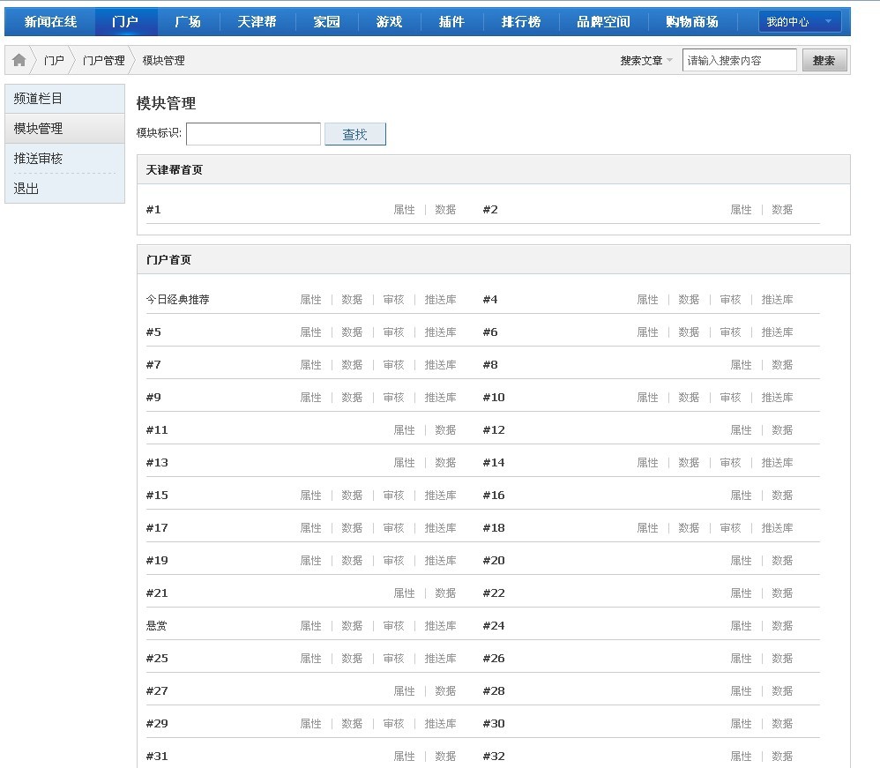This screenshot has width=880, height=768.
Task: Open 数据 for module #12
Action: tap(782, 429)
